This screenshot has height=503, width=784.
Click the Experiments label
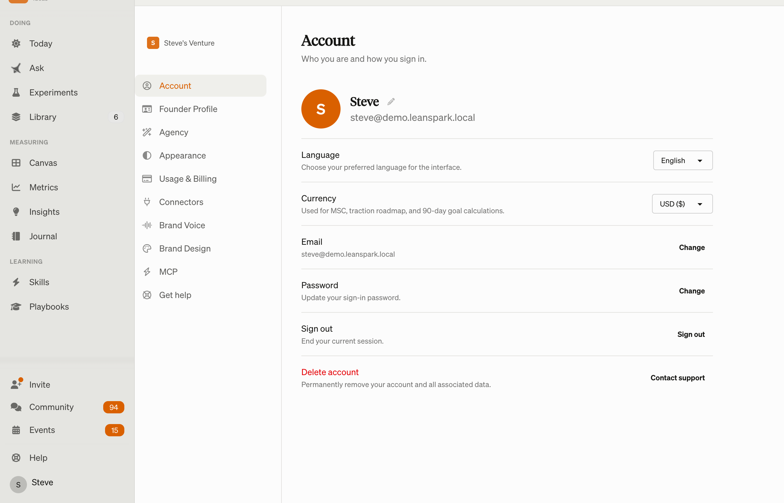pyautogui.click(x=54, y=92)
